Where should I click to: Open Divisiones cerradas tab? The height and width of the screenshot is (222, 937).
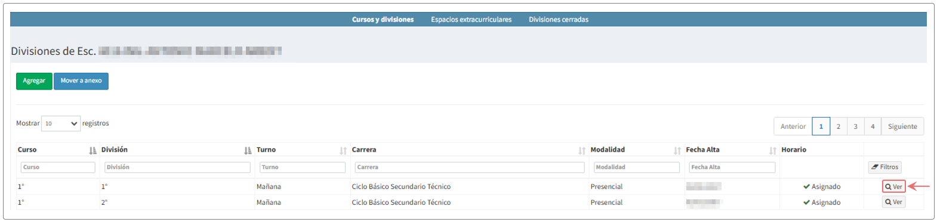tap(559, 20)
